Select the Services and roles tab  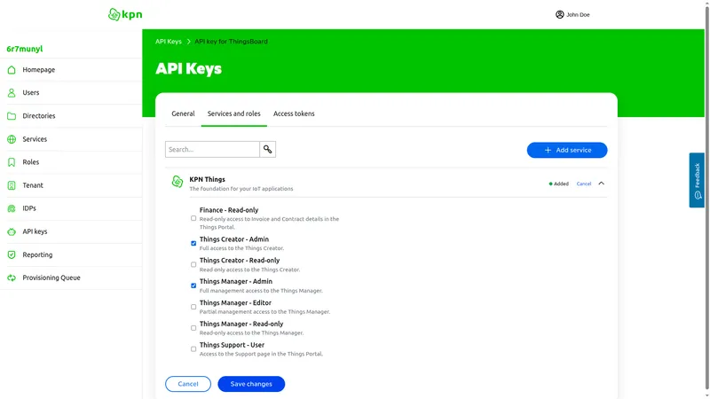pos(233,113)
